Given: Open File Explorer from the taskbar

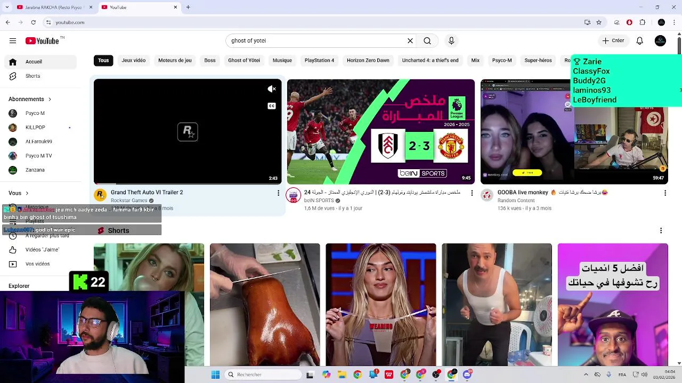Looking at the screenshot, I should click(x=342, y=374).
